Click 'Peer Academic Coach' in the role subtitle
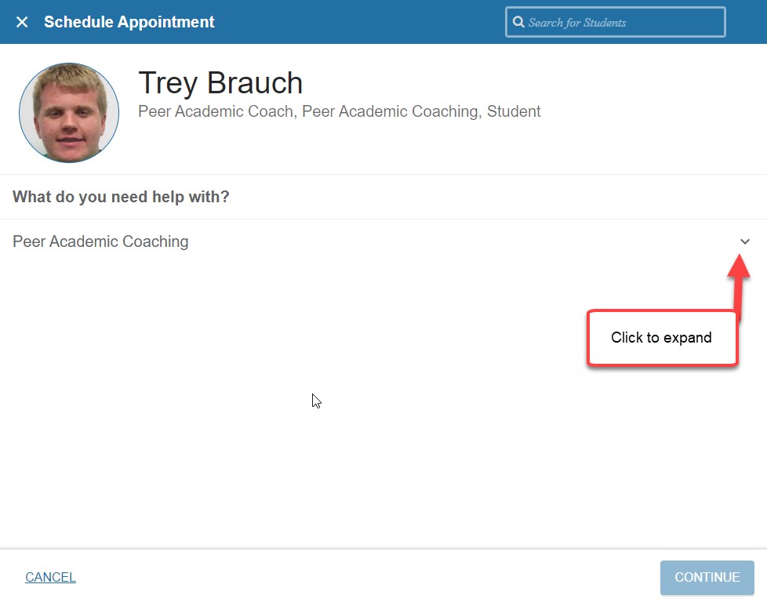This screenshot has height=606, width=767. 216,111
